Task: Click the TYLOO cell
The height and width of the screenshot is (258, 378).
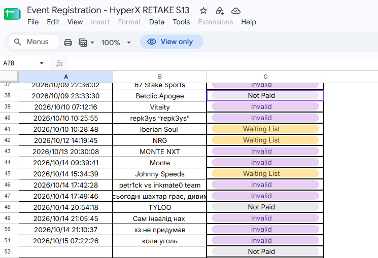Action: point(160,207)
